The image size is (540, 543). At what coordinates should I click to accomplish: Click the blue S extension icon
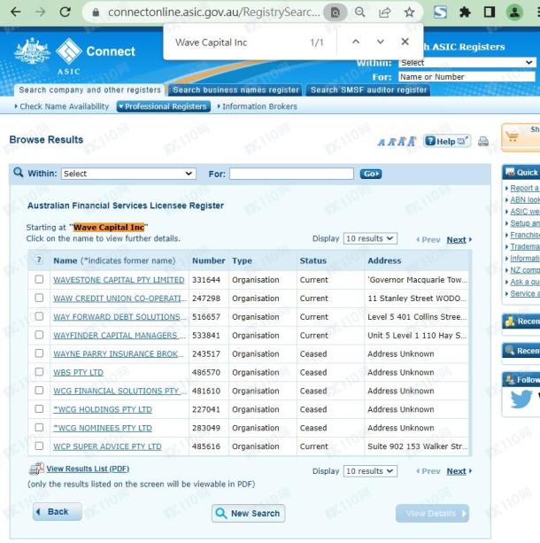coord(440,12)
